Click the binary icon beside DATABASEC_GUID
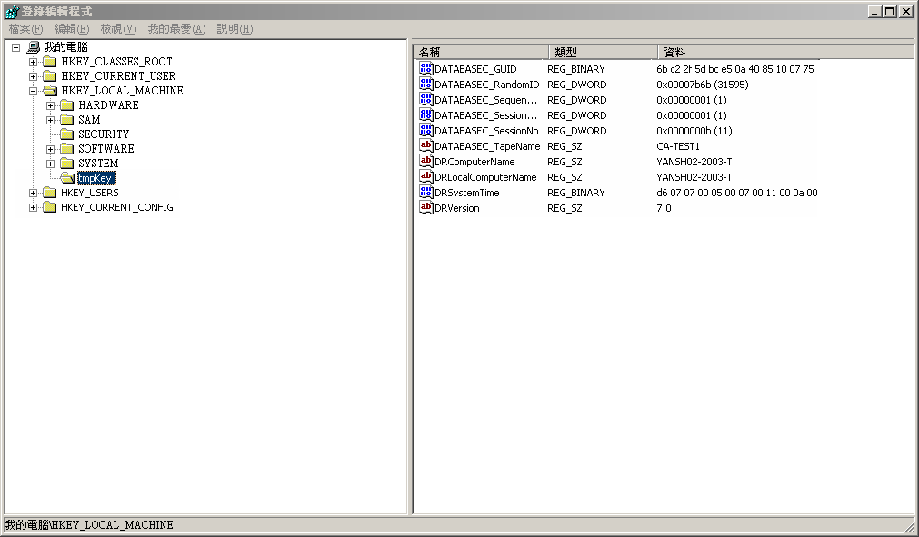 pyautogui.click(x=425, y=69)
